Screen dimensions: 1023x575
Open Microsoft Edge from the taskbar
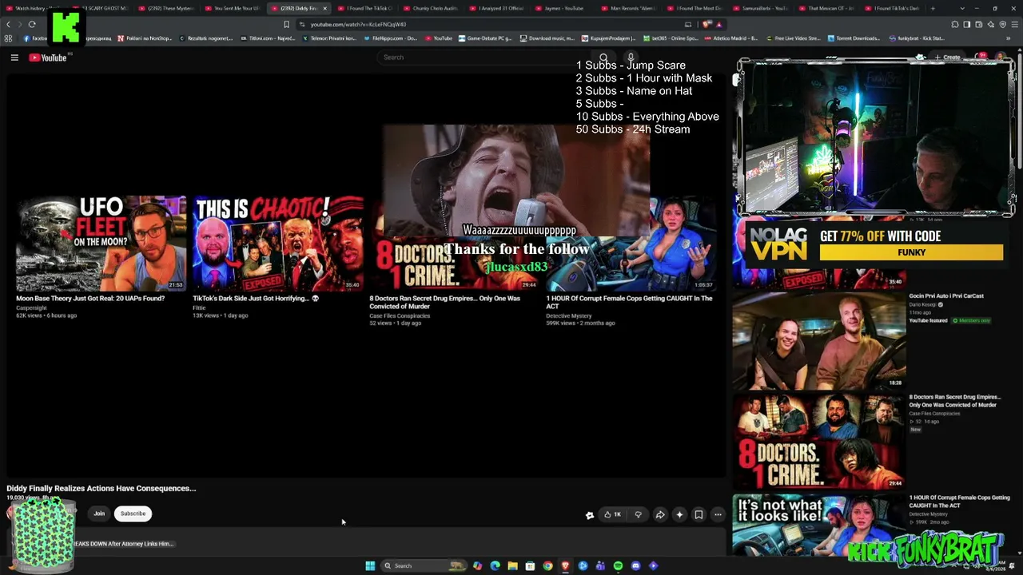point(495,566)
